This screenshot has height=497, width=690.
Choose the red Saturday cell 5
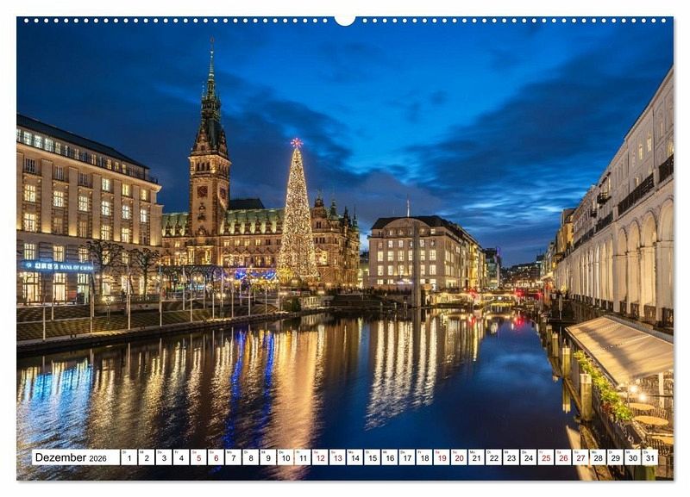[x=198, y=457]
